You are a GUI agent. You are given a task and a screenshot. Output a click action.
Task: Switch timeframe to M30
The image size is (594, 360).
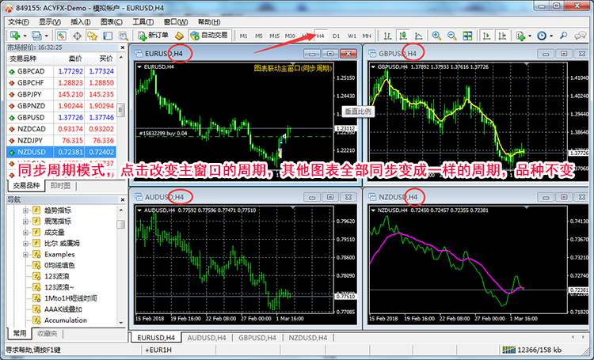click(290, 36)
